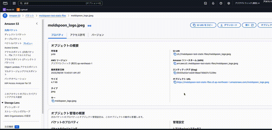Click the AWS logo home icon
The height and width of the screenshot is (130, 272).
click(5, 3)
